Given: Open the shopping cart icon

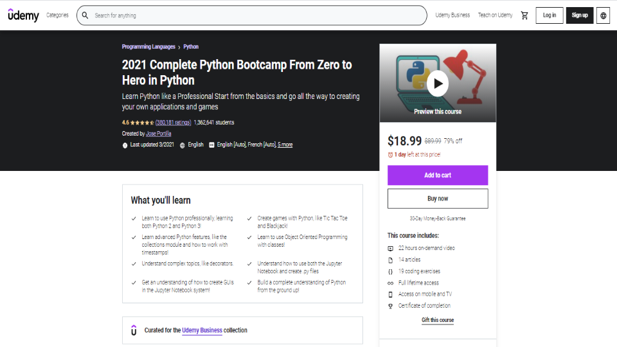Looking at the screenshot, I should click(524, 15).
